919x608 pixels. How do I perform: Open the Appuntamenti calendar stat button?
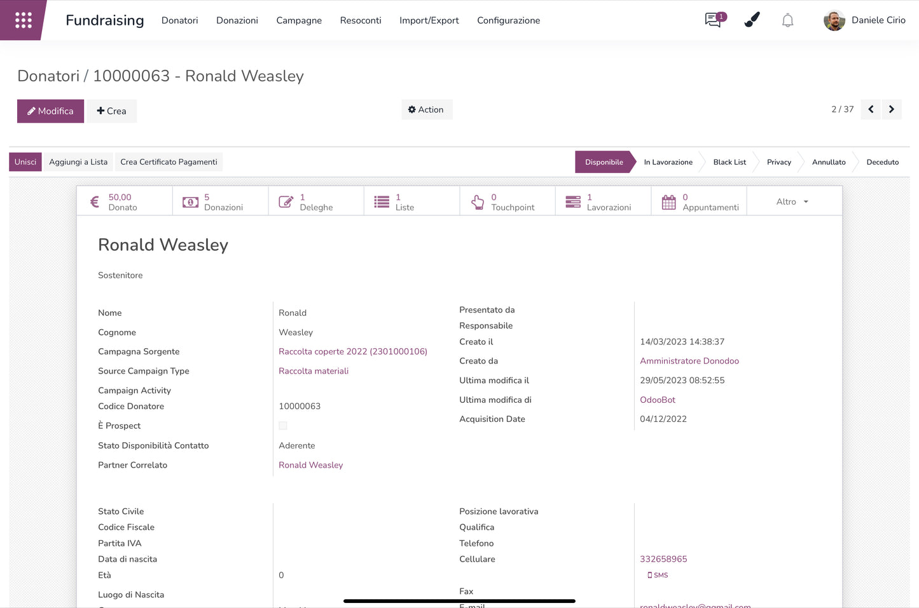pyautogui.click(x=698, y=202)
